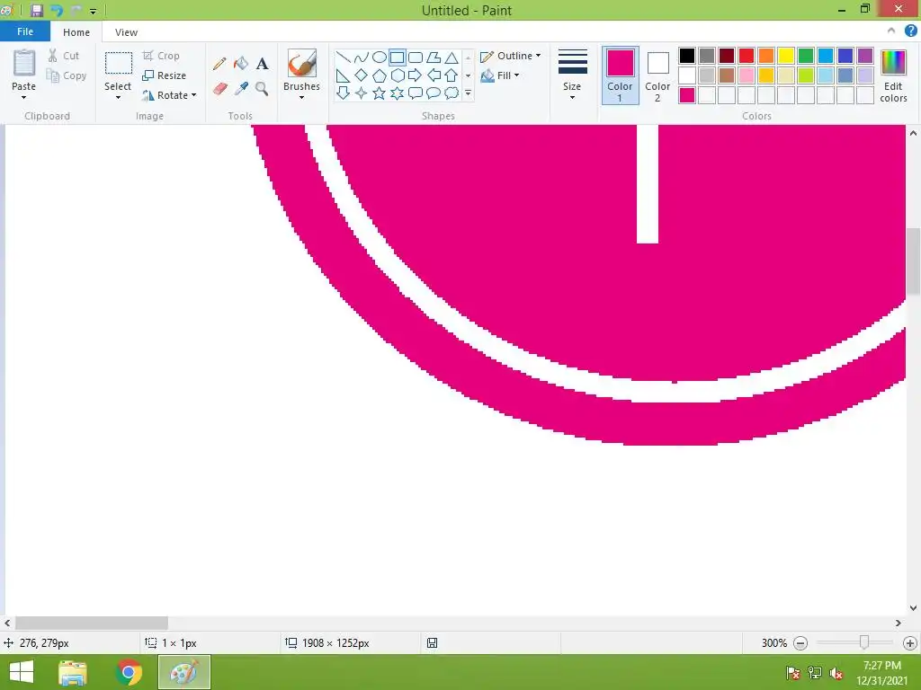Screen dimensions: 921x690
Task: Click the horizontal scrollbar thumb
Action: [x=92, y=623]
